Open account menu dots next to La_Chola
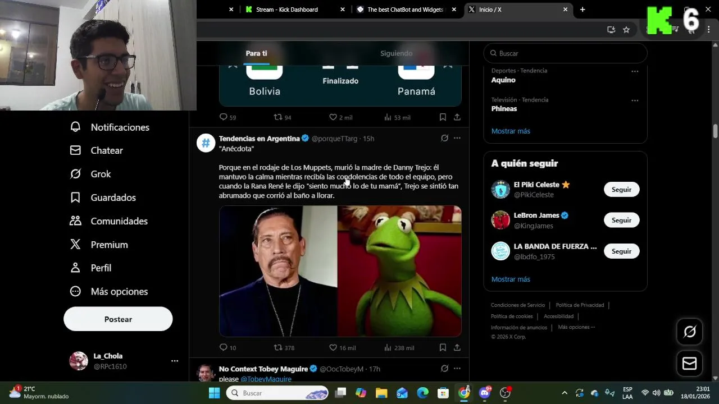 coord(175,361)
